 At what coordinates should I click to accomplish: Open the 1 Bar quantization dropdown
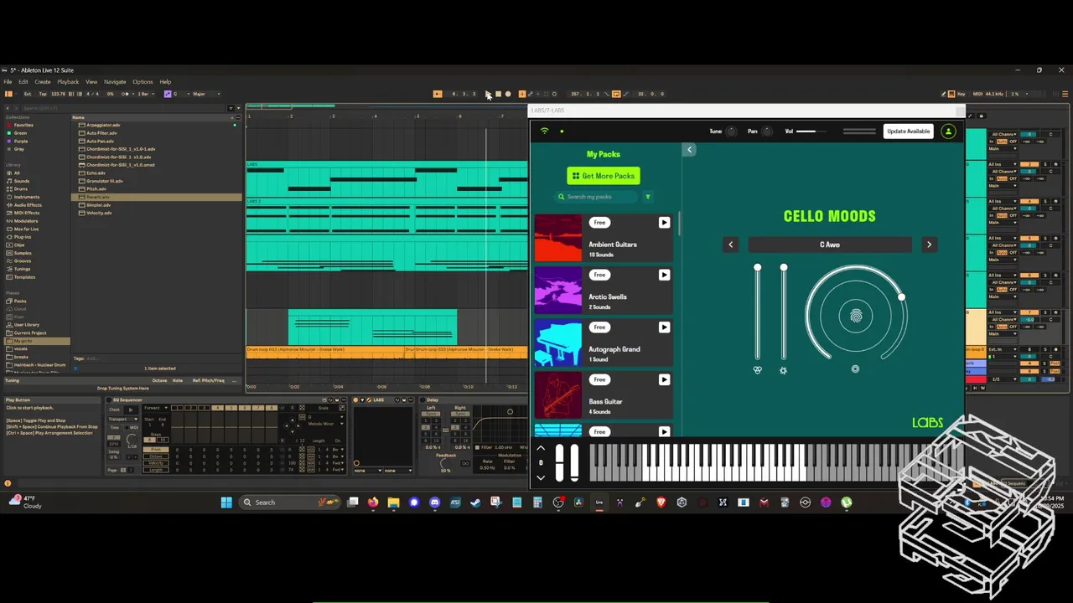[x=146, y=94]
